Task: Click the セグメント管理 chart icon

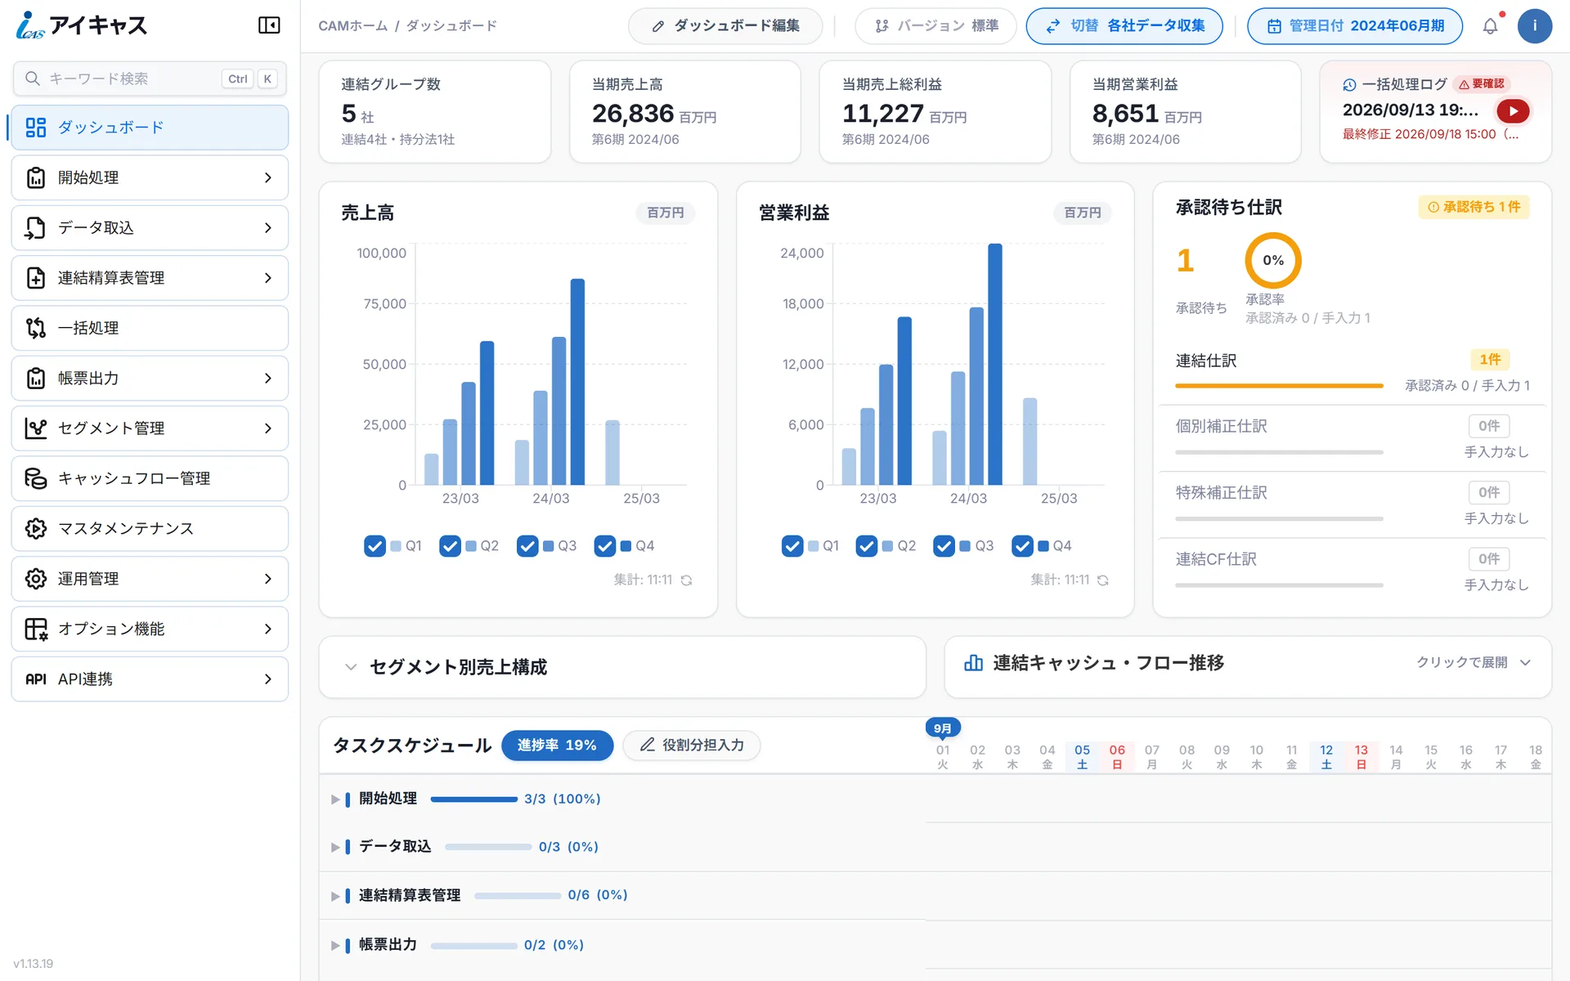Action: 36,428
